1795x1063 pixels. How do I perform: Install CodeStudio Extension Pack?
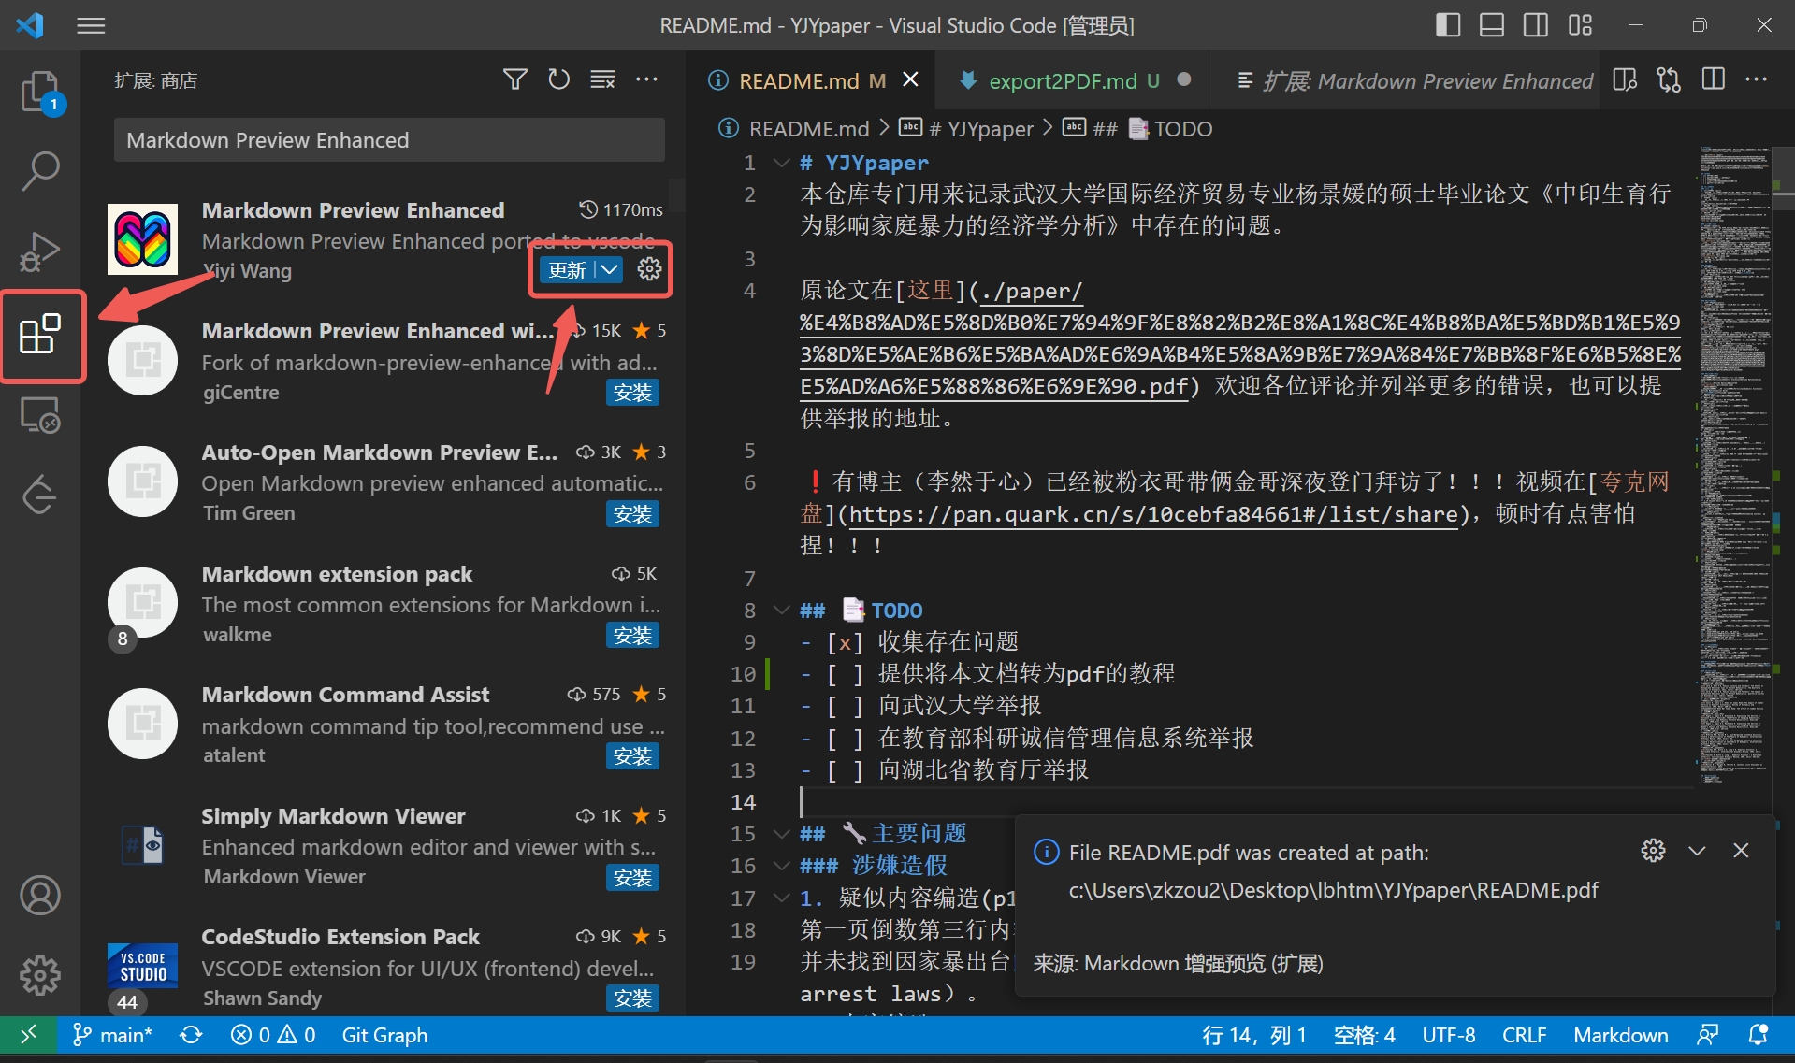point(633,998)
